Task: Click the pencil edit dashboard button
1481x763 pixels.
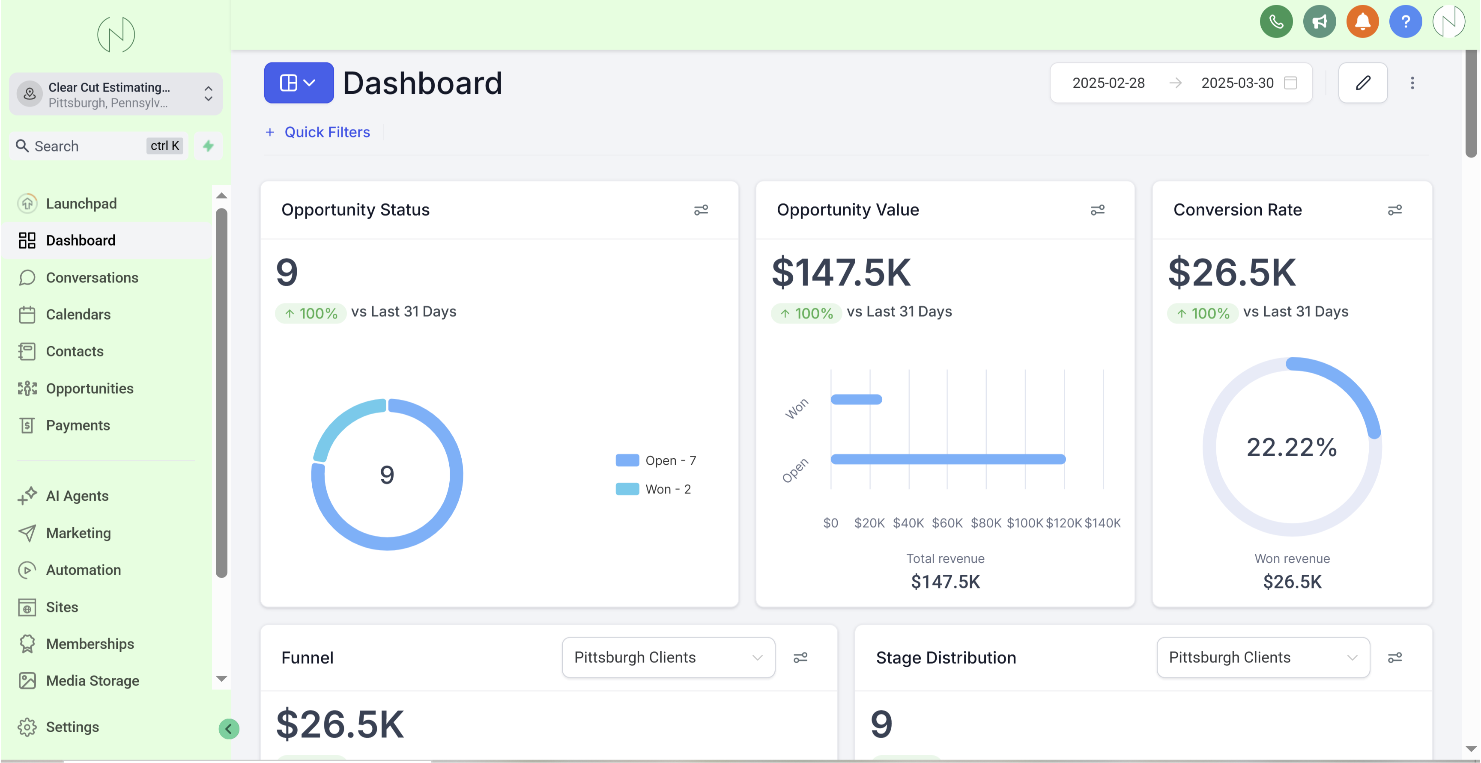Action: [1362, 83]
